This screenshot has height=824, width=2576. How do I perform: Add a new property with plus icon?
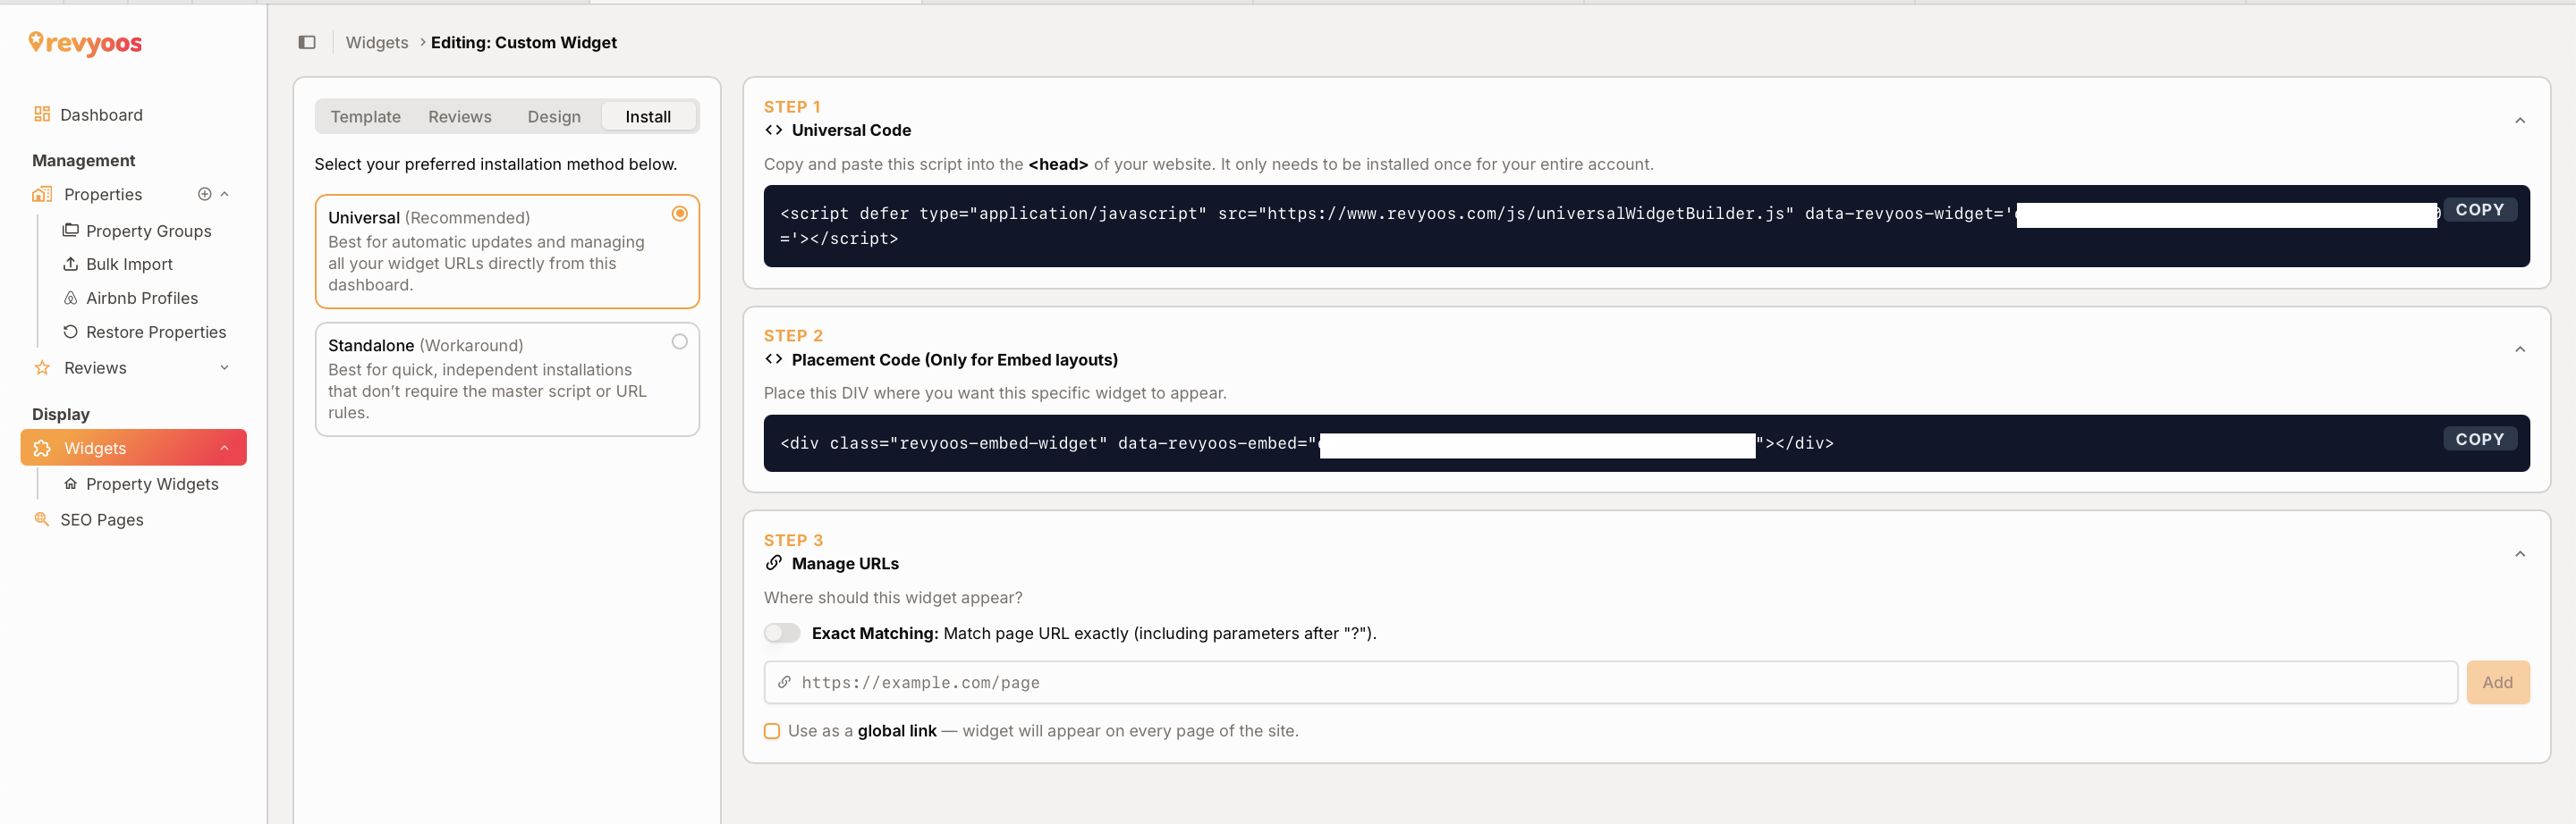pos(205,194)
